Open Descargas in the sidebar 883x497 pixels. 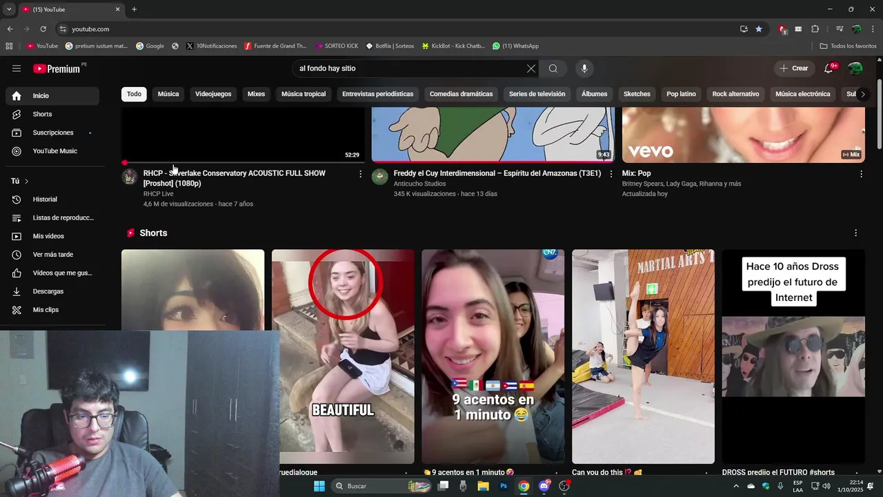point(52,291)
